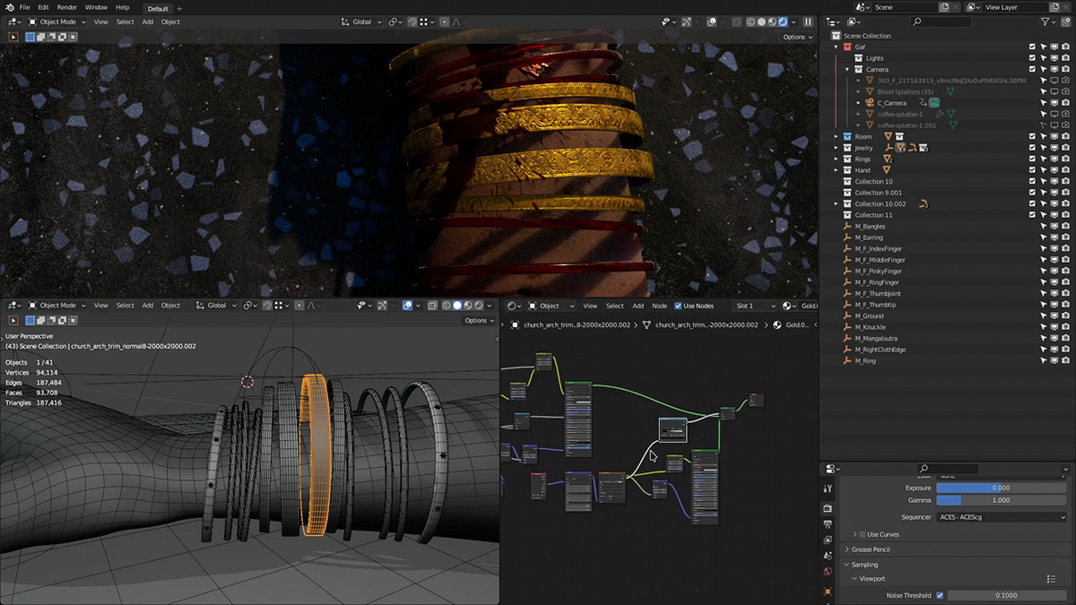Click the Blender logo icon in the top bar

pos(8,7)
